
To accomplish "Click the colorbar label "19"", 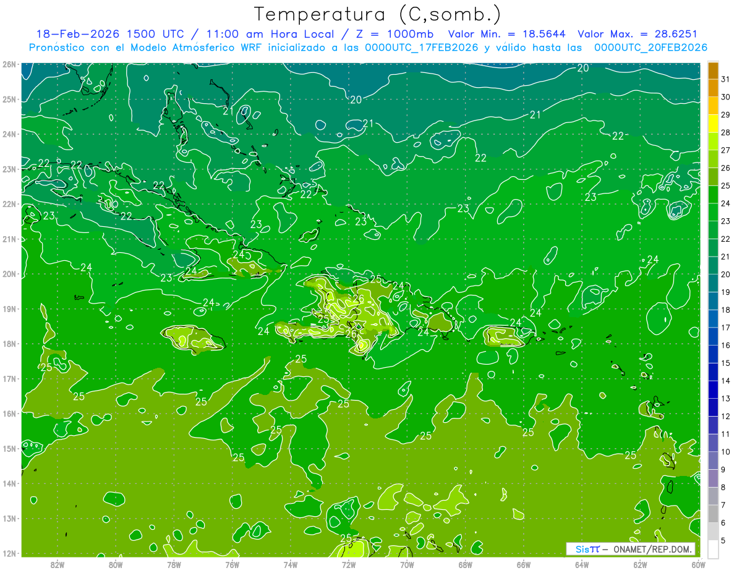I will coord(725,292).
